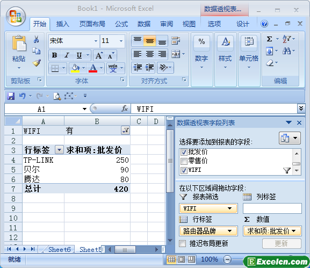
Task: Insert function fx button
Action: (125, 108)
